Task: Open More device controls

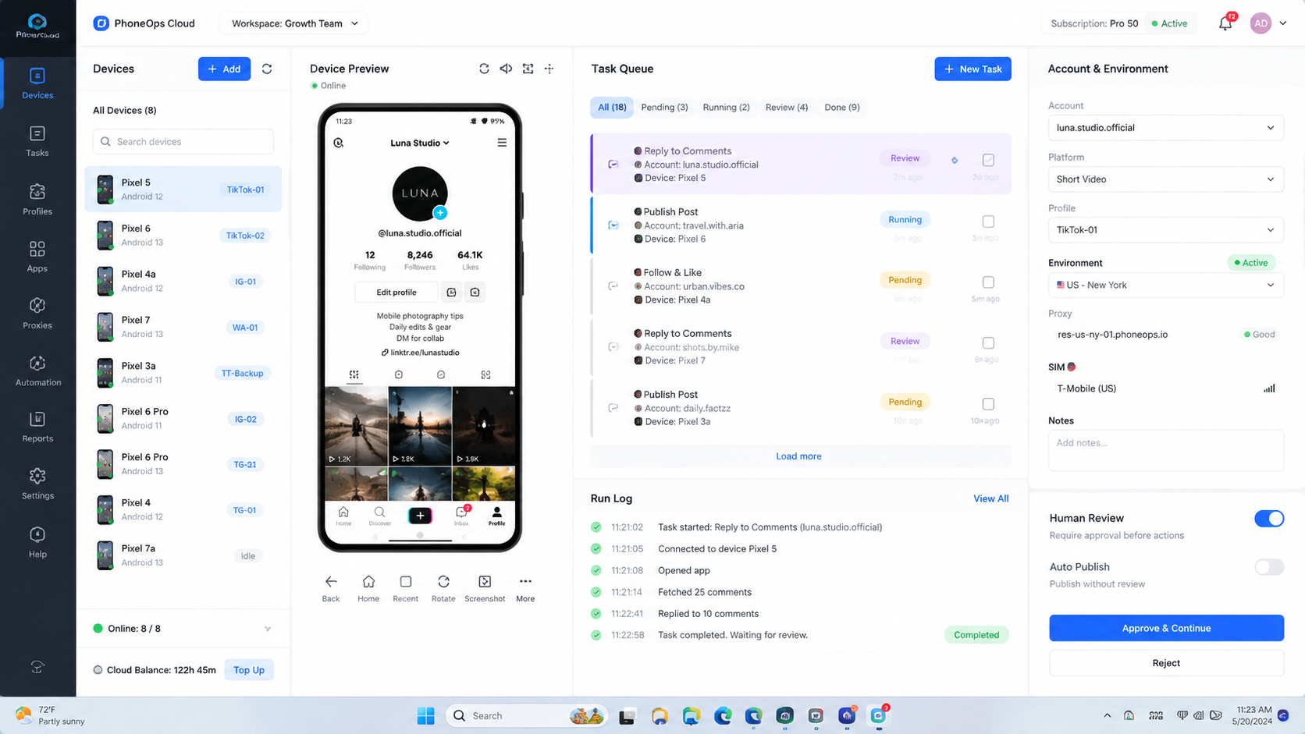Action: click(x=525, y=588)
